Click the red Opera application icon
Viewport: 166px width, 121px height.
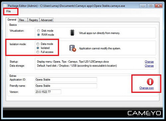click(x=150, y=82)
